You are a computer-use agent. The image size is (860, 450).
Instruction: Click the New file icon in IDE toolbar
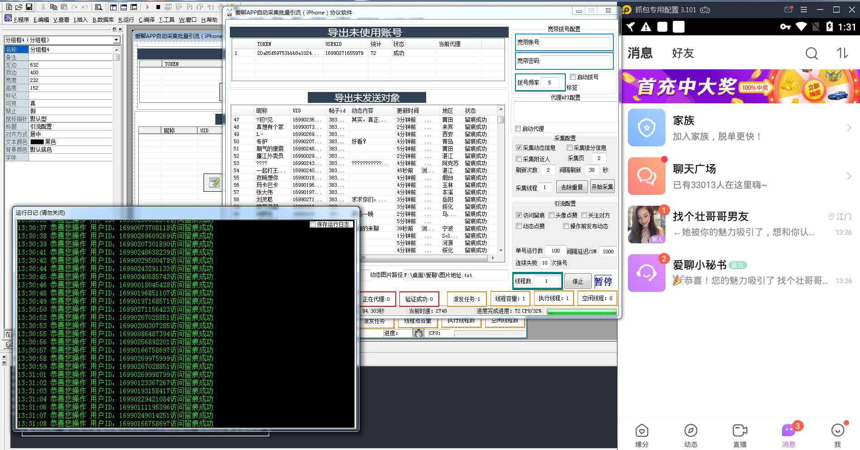tap(9, 7)
